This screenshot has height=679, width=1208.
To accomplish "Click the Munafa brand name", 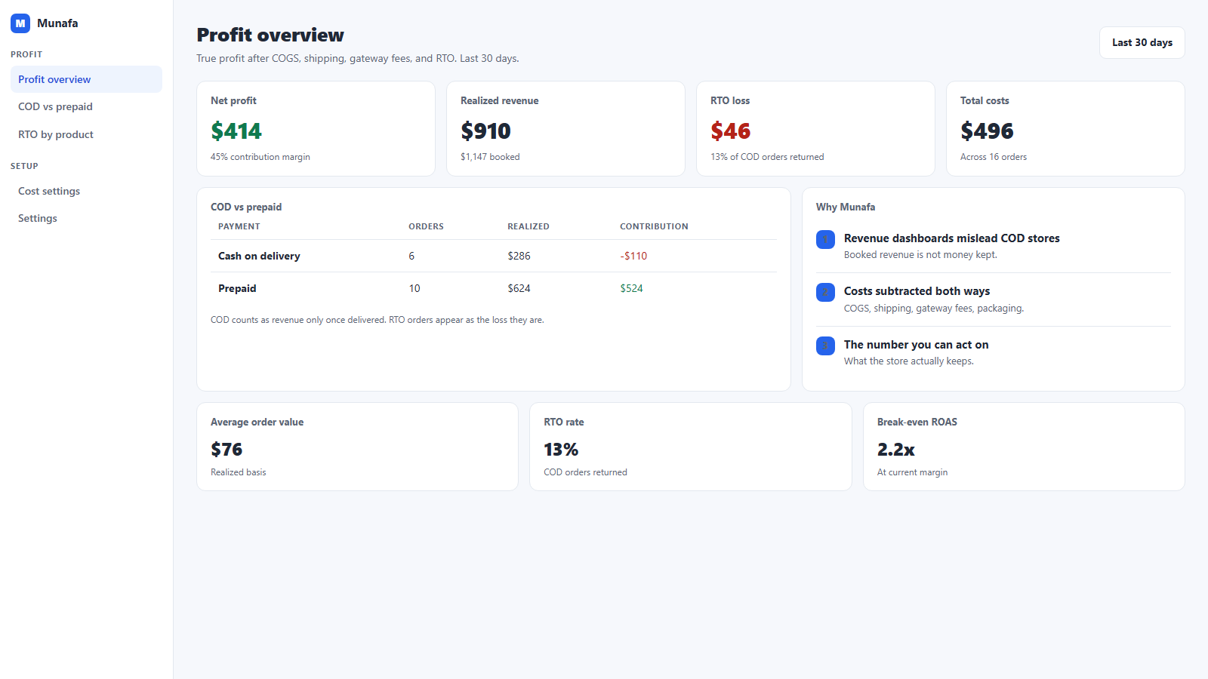I will coord(57,23).
